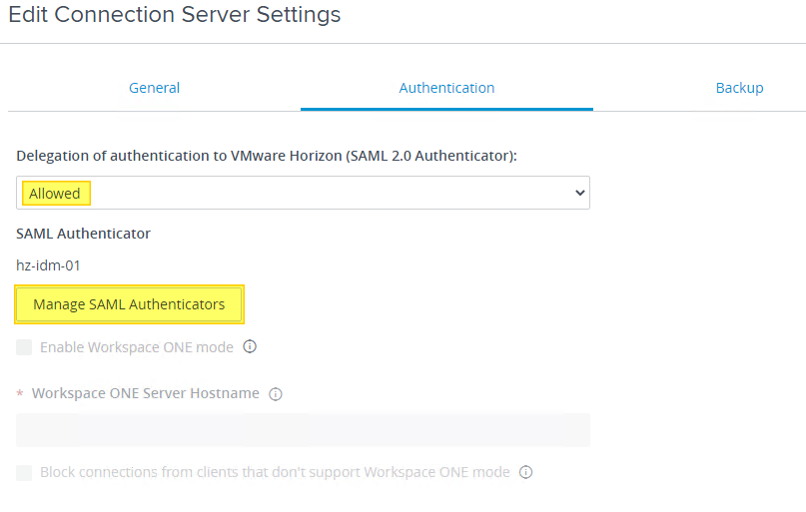Click the Enable Workspace ONE mode label text
806x512 pixels.
coord(137,347)
